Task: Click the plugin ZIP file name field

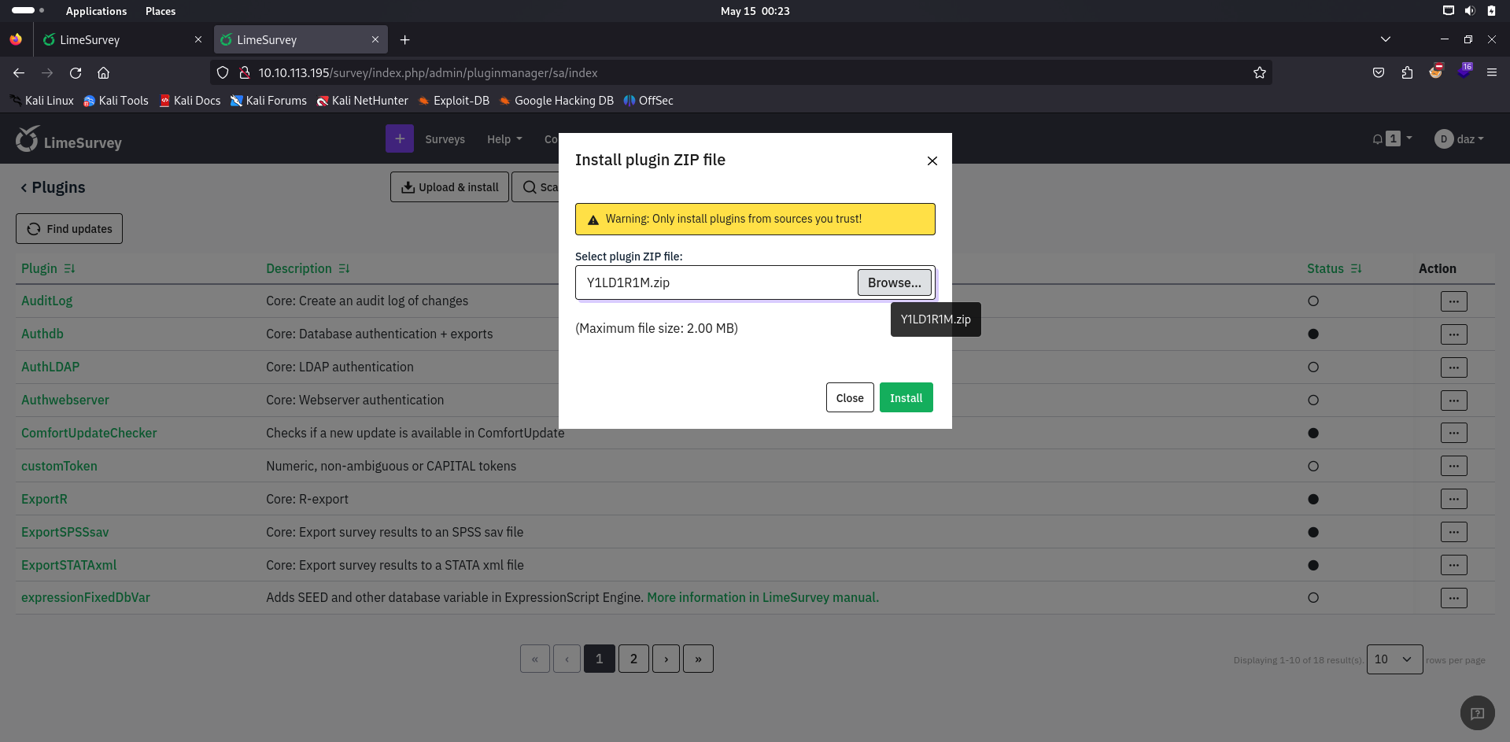Action: click(x=716, y=282)
